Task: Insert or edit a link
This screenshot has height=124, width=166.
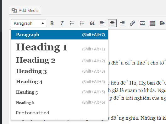Action: pos(132,23)
